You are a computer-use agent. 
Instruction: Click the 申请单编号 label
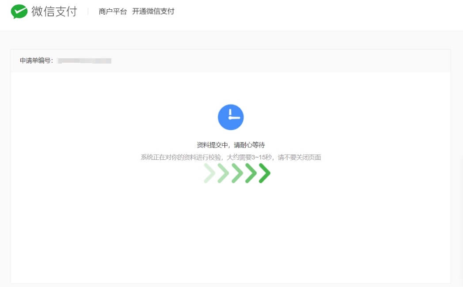point(36,60)
